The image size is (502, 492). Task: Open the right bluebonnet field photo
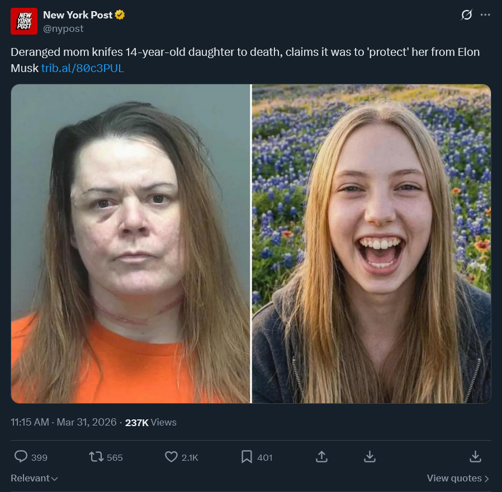(371, 243)
